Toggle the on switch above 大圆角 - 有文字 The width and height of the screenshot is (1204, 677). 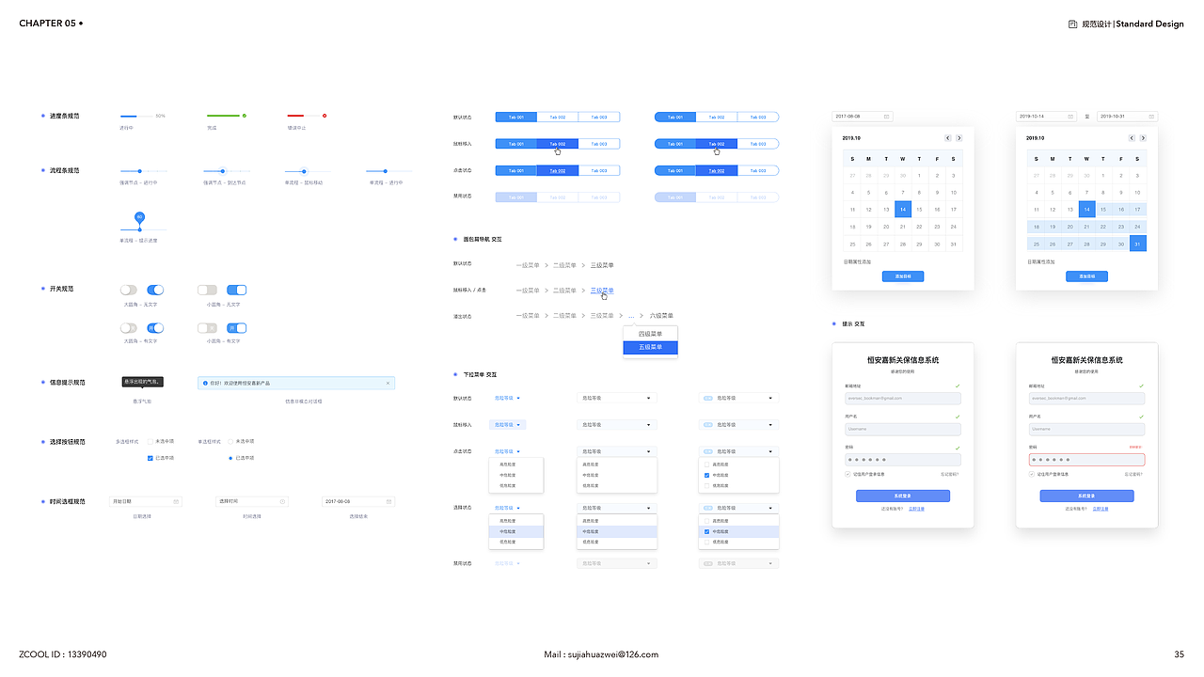click(x=155, y=328)
